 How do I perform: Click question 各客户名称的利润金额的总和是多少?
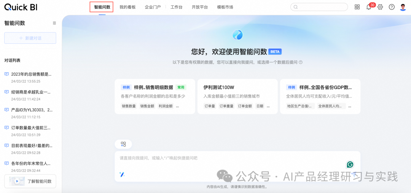[x=153, y=96]
